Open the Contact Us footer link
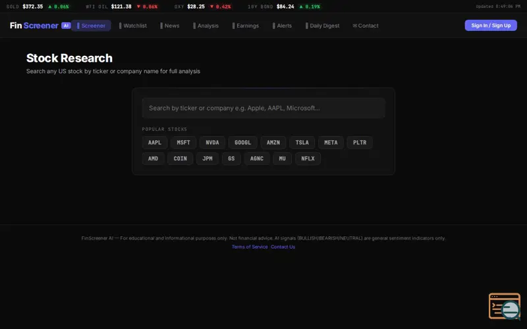This screenshot has width=527, height=329. [283, 247]
